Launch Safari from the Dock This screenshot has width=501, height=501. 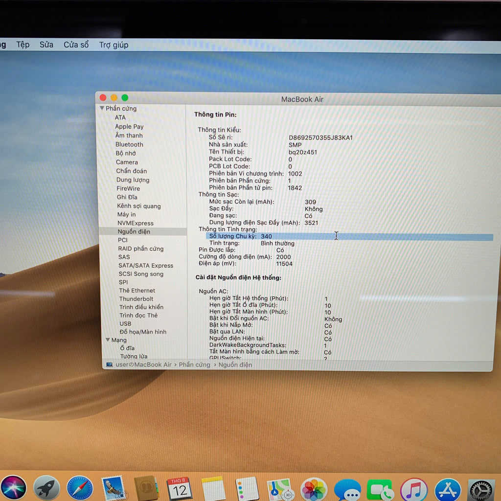point(80,488)
